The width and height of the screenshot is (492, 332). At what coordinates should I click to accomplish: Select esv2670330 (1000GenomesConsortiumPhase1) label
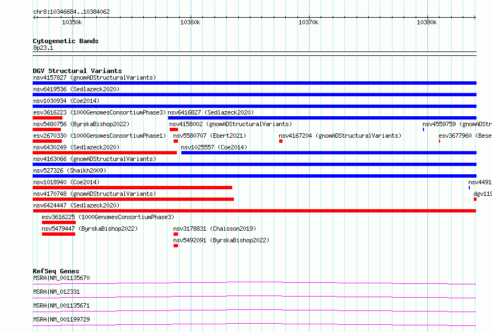[x=100, y=136]
